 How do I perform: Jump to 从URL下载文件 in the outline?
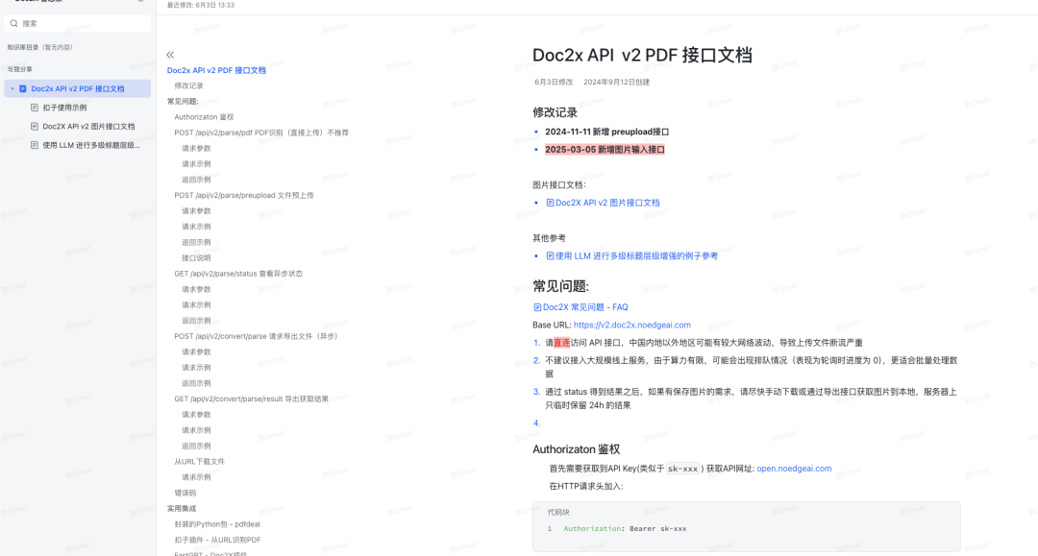pyautogui.click(x=199, y=462)
